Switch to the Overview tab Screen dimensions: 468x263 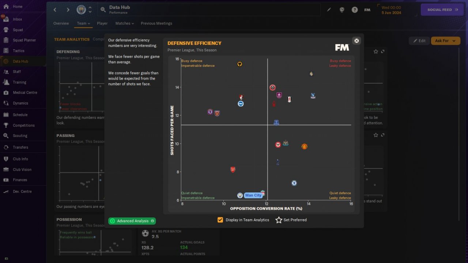61,23
